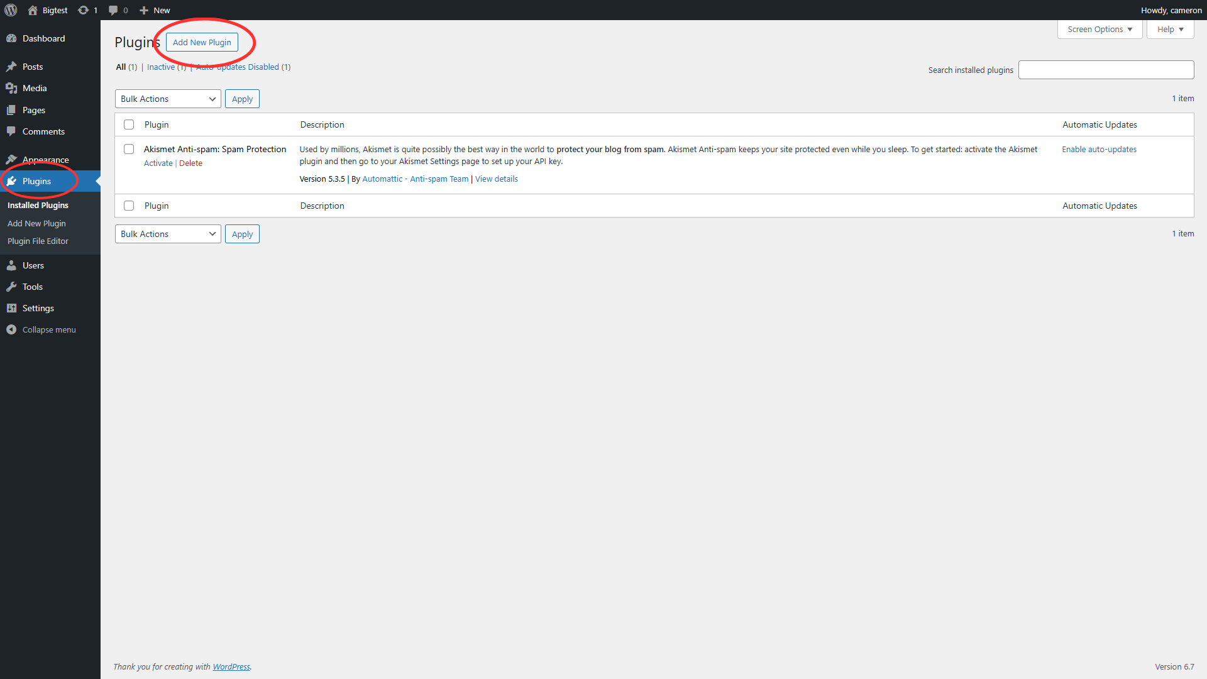Open the top Bulk Actions dropdown

click(167, 99)
